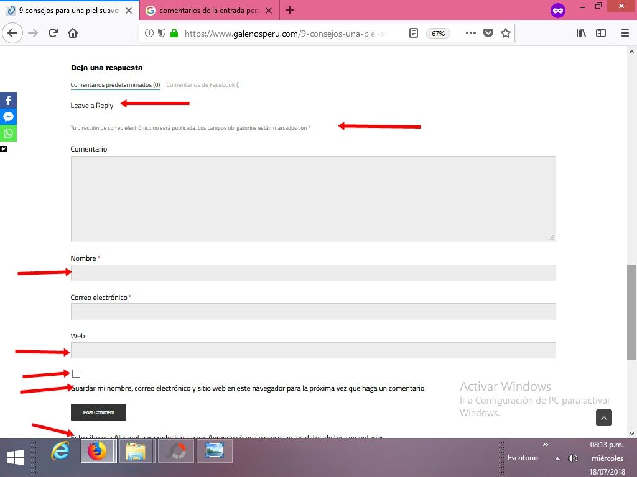Screen dimensions: 637x477
Task: Click the 'Deja una respuesta' heading
Action: [x=106, y=68]
